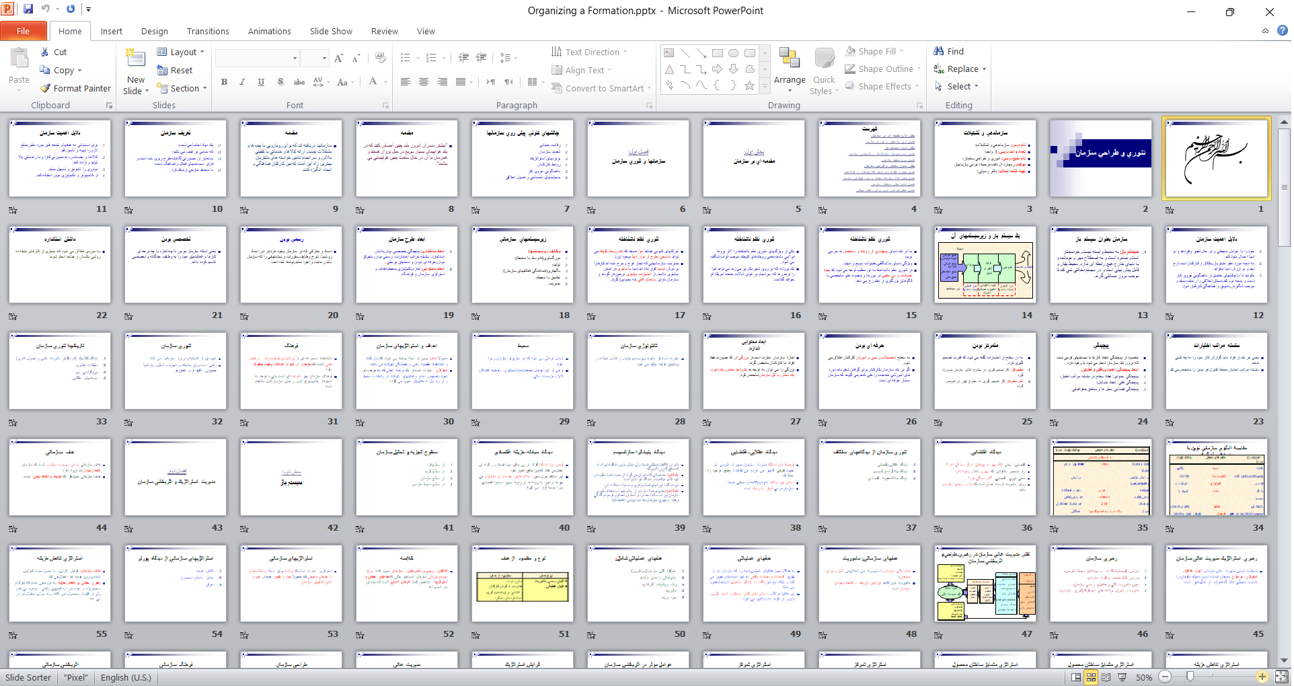Click the Center text alignment icon
1294x686 pixels.
coord(424,82)
